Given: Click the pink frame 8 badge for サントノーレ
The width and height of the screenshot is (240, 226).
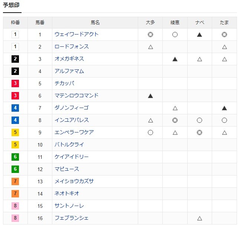Looking at the screenshot, I should click(15, 206).
